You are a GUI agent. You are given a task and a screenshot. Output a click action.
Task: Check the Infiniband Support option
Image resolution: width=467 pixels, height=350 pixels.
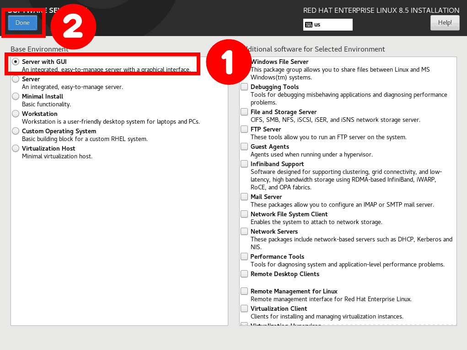pyautogui.click(x=244, y=164)
